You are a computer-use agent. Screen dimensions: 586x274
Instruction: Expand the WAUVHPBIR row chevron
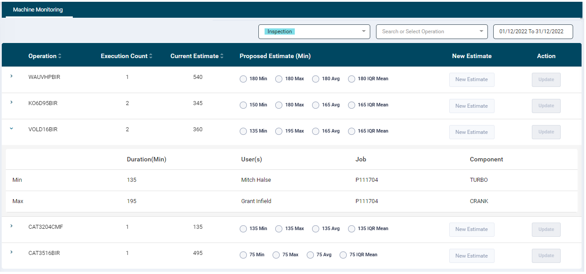tap(12, 76)
